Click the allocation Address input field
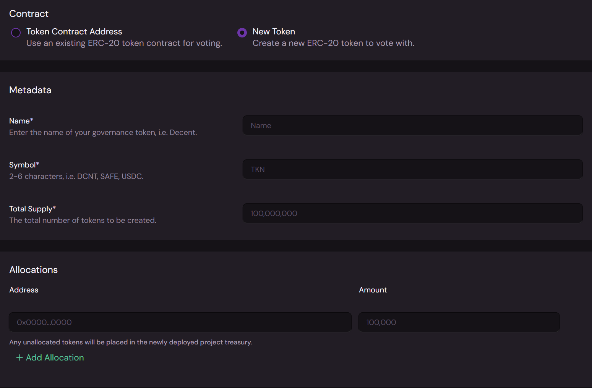This screenshot has width=592, height=388. pos(180,322)
